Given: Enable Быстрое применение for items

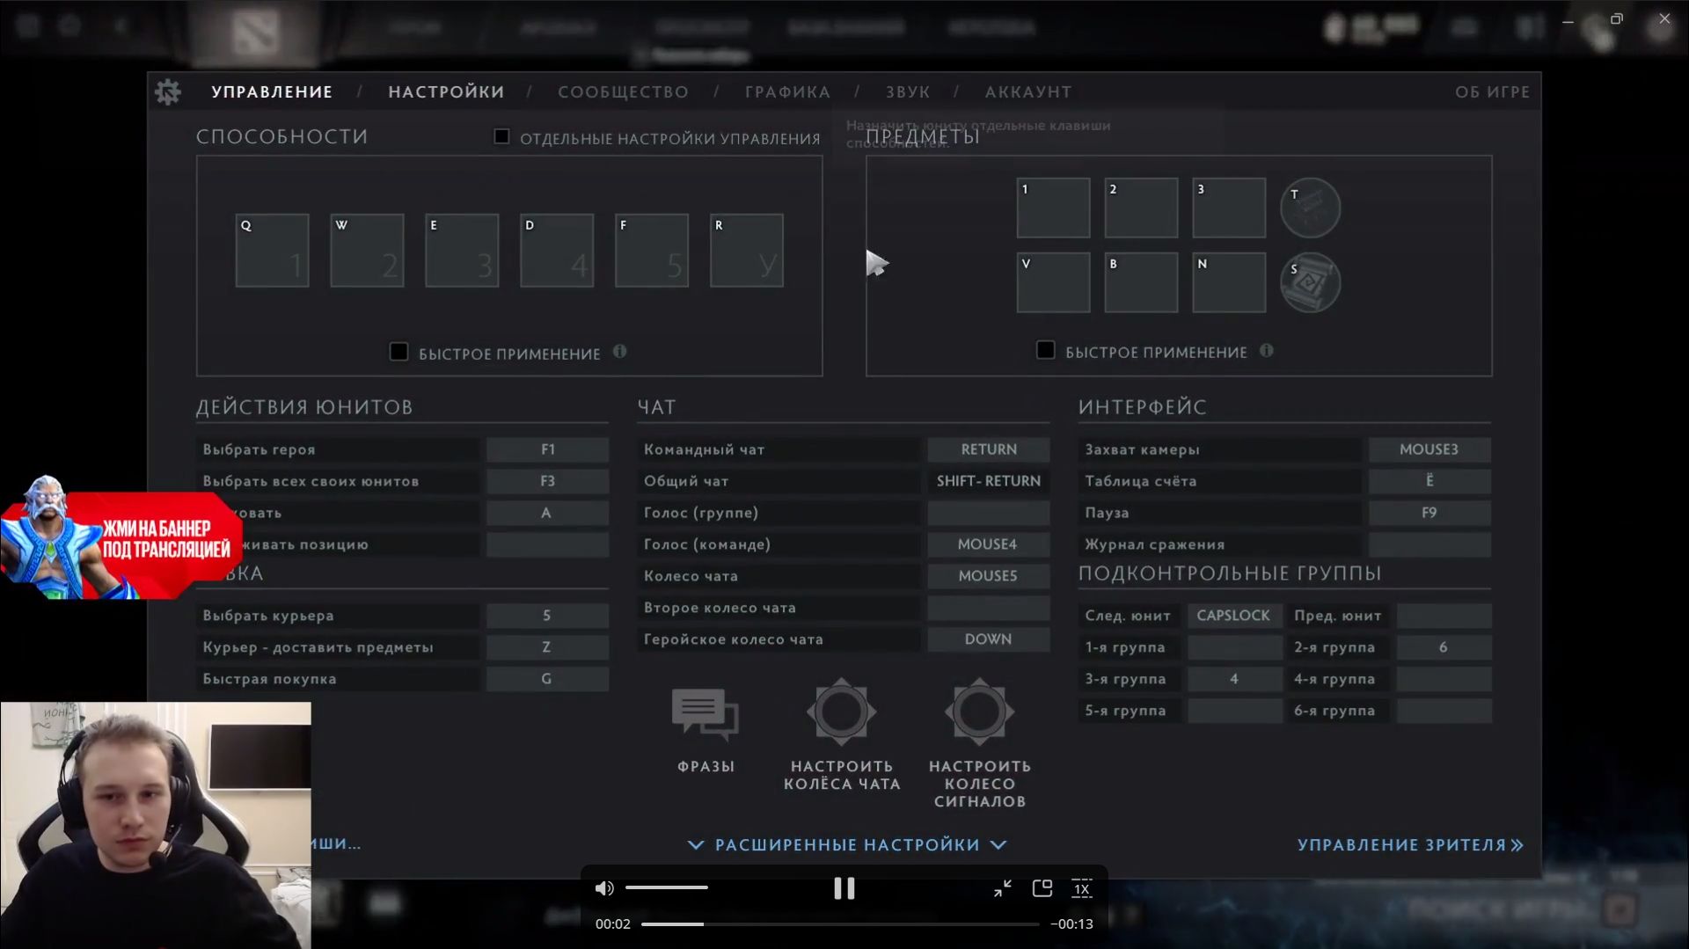Looking at the screenshot, I should coord(1046,351).
